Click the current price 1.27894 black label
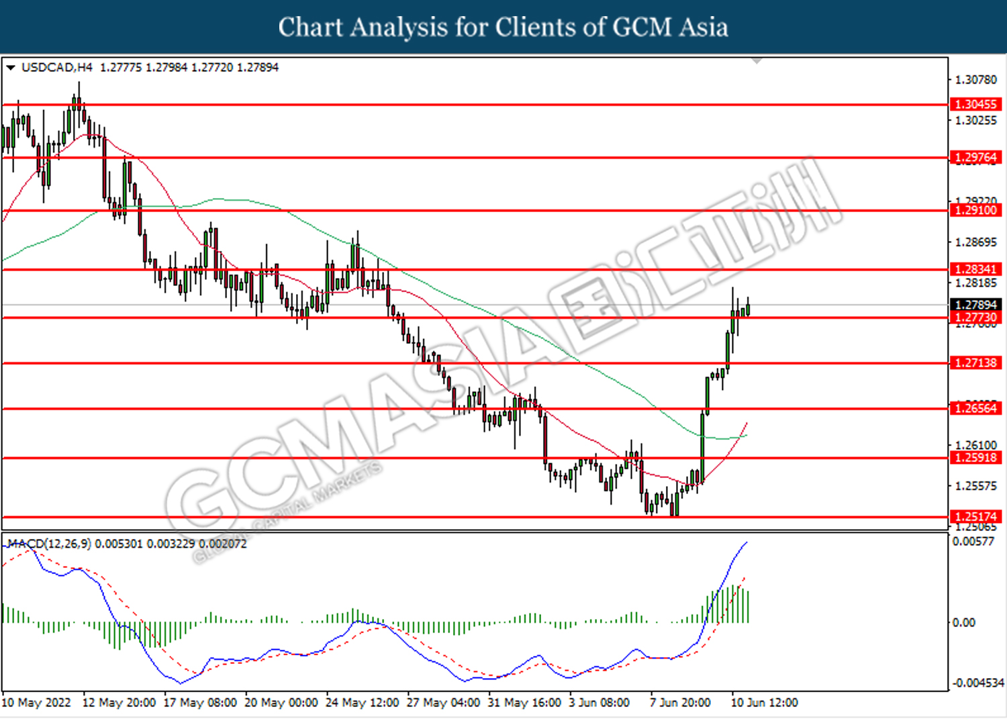This screenshot has height=719, width=1007. pos(975,305)
